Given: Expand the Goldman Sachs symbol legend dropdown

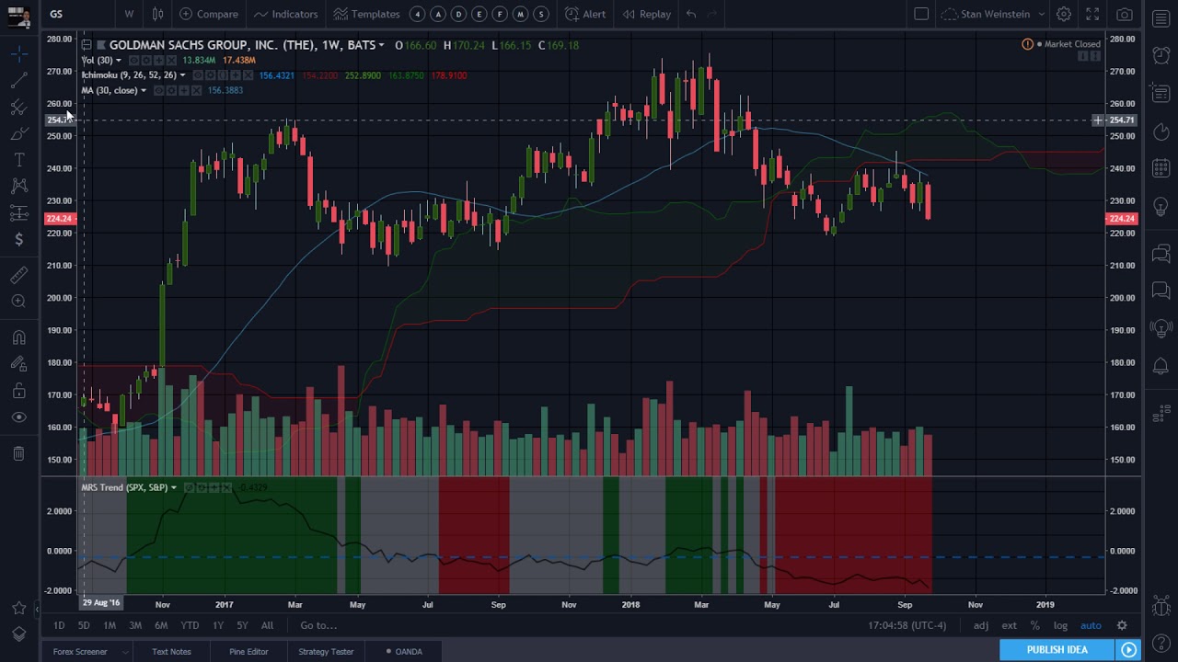Looking at the screenshot, I should pos(381,45).
